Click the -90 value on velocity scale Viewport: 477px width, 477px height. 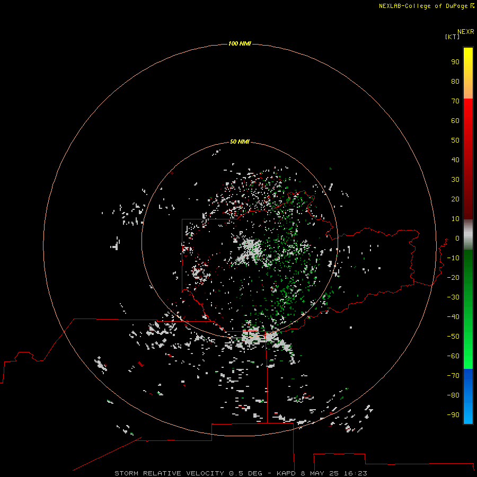click(453, 415)
